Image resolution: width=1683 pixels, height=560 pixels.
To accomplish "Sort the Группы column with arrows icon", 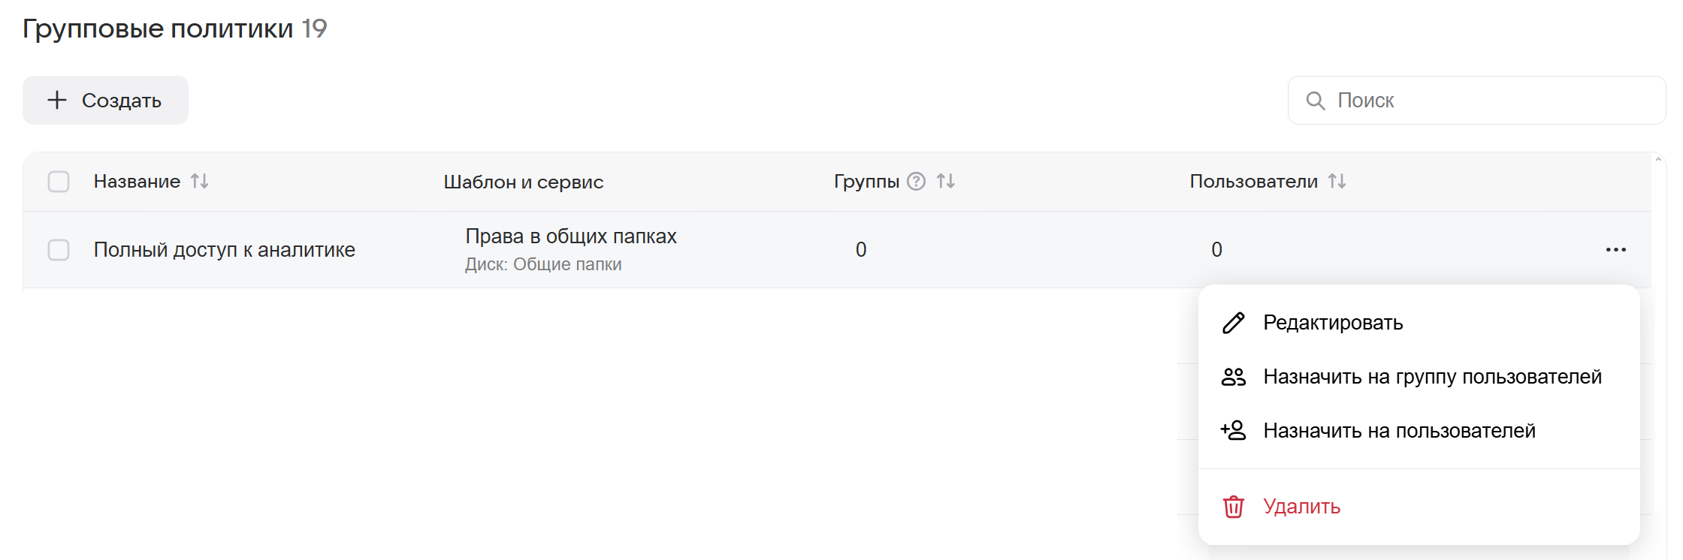I will point(945,182).
